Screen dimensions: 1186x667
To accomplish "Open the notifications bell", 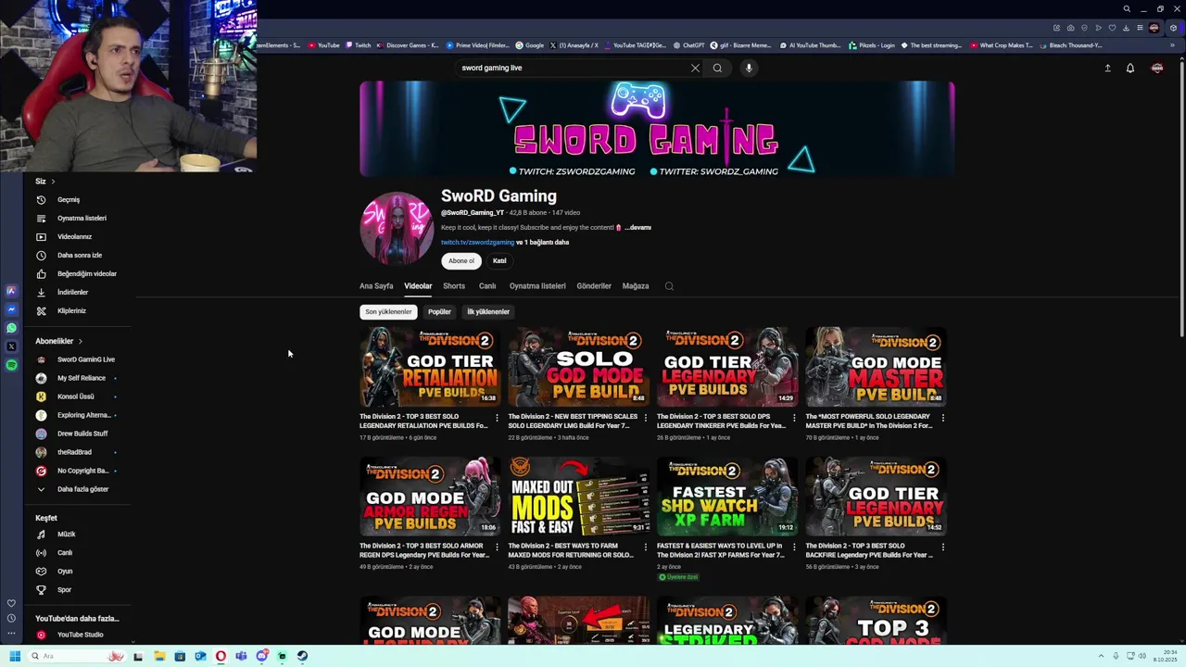I will click(1130, 68).
